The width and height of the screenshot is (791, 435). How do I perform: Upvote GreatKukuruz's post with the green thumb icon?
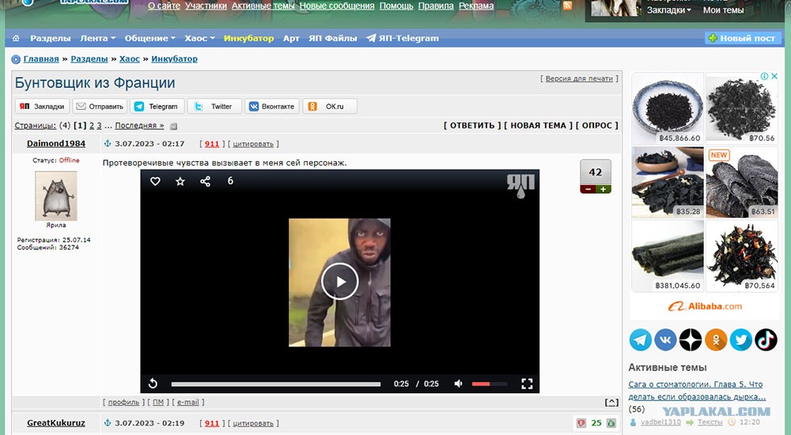coord(611,423)
